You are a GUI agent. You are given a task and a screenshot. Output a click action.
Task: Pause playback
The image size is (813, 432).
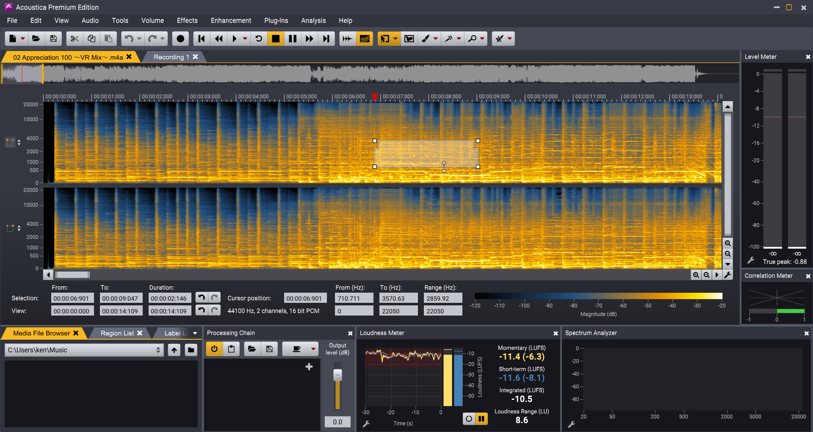[x=293, y=39]
